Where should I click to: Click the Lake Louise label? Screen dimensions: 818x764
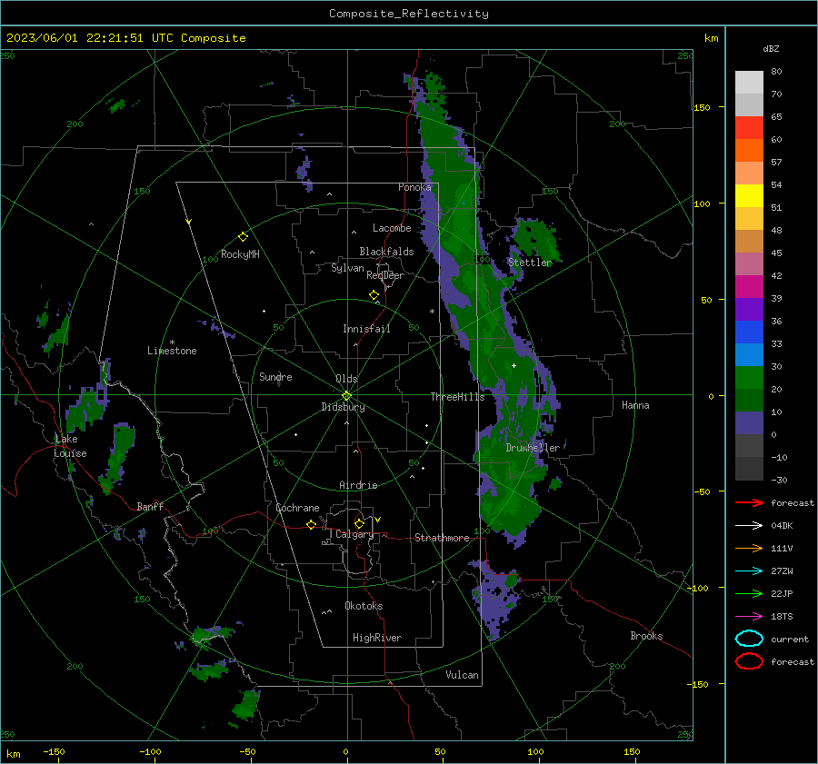pos(70,446)
